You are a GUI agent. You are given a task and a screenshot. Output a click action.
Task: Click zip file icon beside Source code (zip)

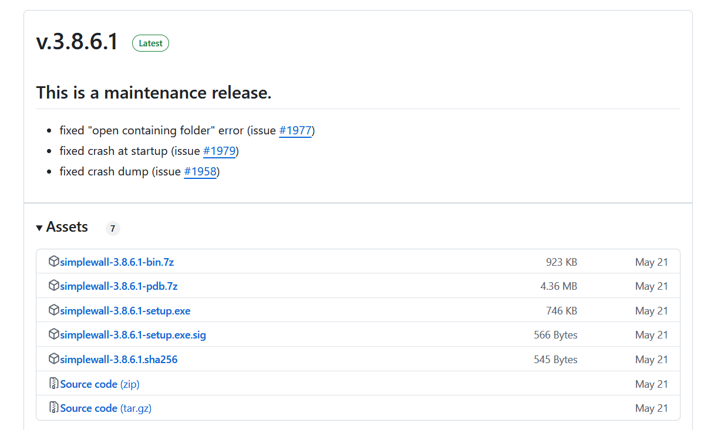coord(54,384)
